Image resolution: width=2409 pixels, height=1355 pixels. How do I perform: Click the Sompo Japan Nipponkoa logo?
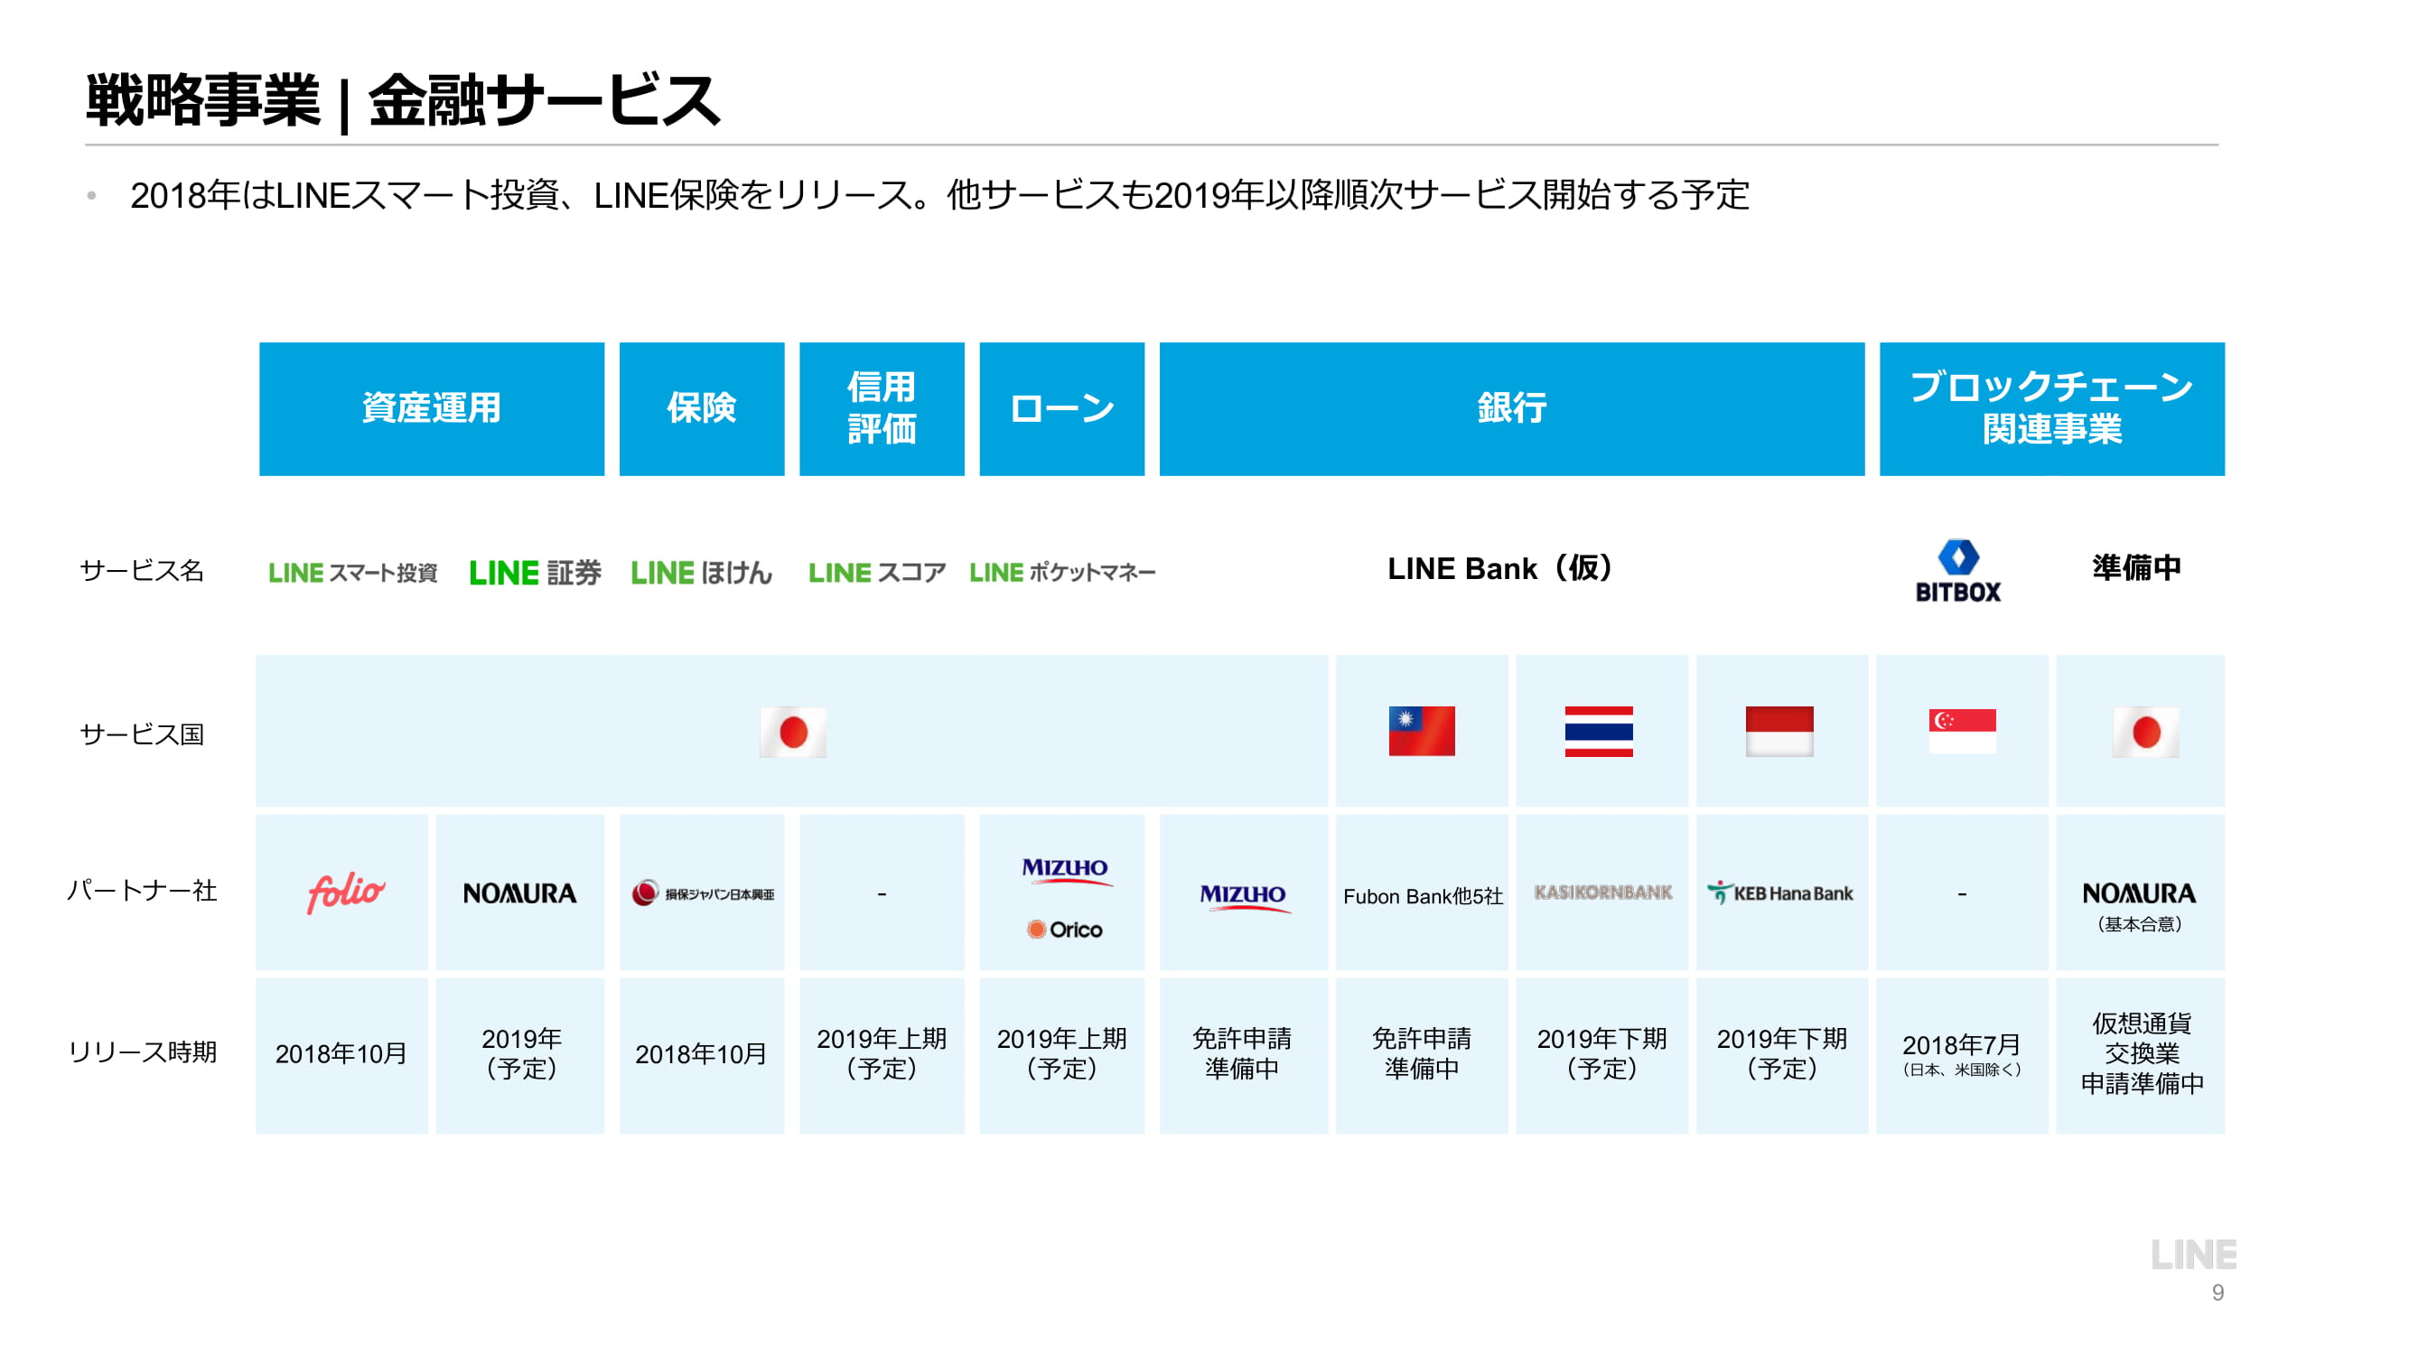pyautogui.click(x=703, y=893)
